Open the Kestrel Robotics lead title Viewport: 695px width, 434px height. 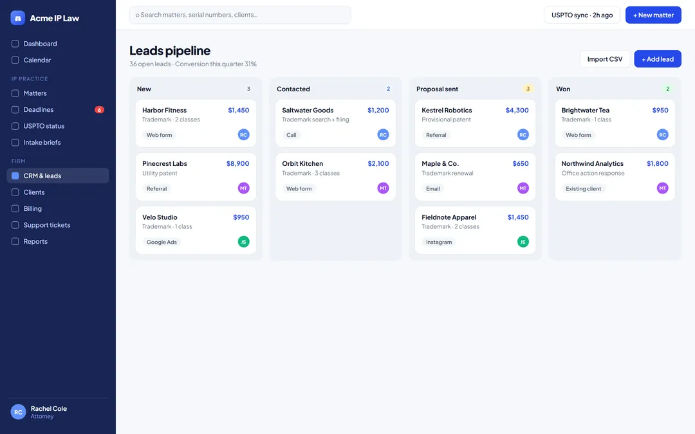coord(447,111)
